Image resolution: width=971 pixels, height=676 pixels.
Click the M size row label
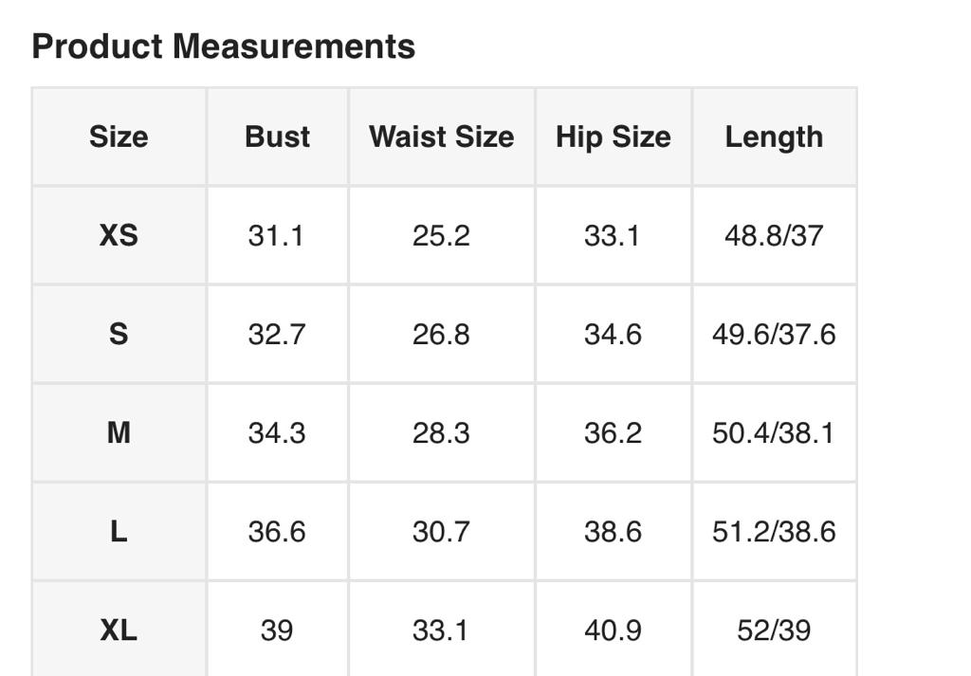[x=119, y=432]
